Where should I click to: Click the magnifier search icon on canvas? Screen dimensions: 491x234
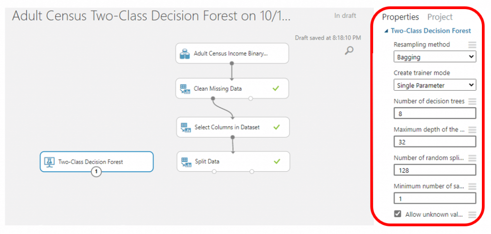pos(349,50)
